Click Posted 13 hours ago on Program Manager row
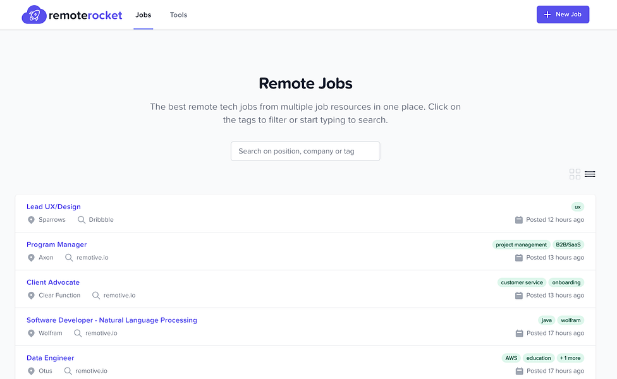This screenshot has width=617, height=379. [555, 258]
